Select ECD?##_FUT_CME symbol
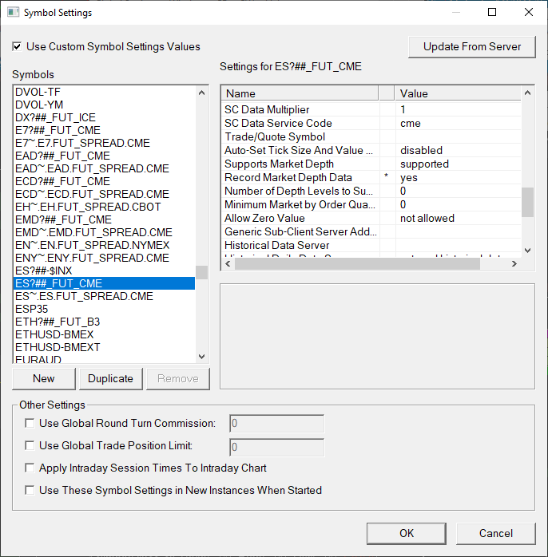 (104, 181)
